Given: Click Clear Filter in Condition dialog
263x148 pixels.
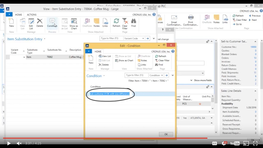Looking at the screenshot, I should coord(162,60).
